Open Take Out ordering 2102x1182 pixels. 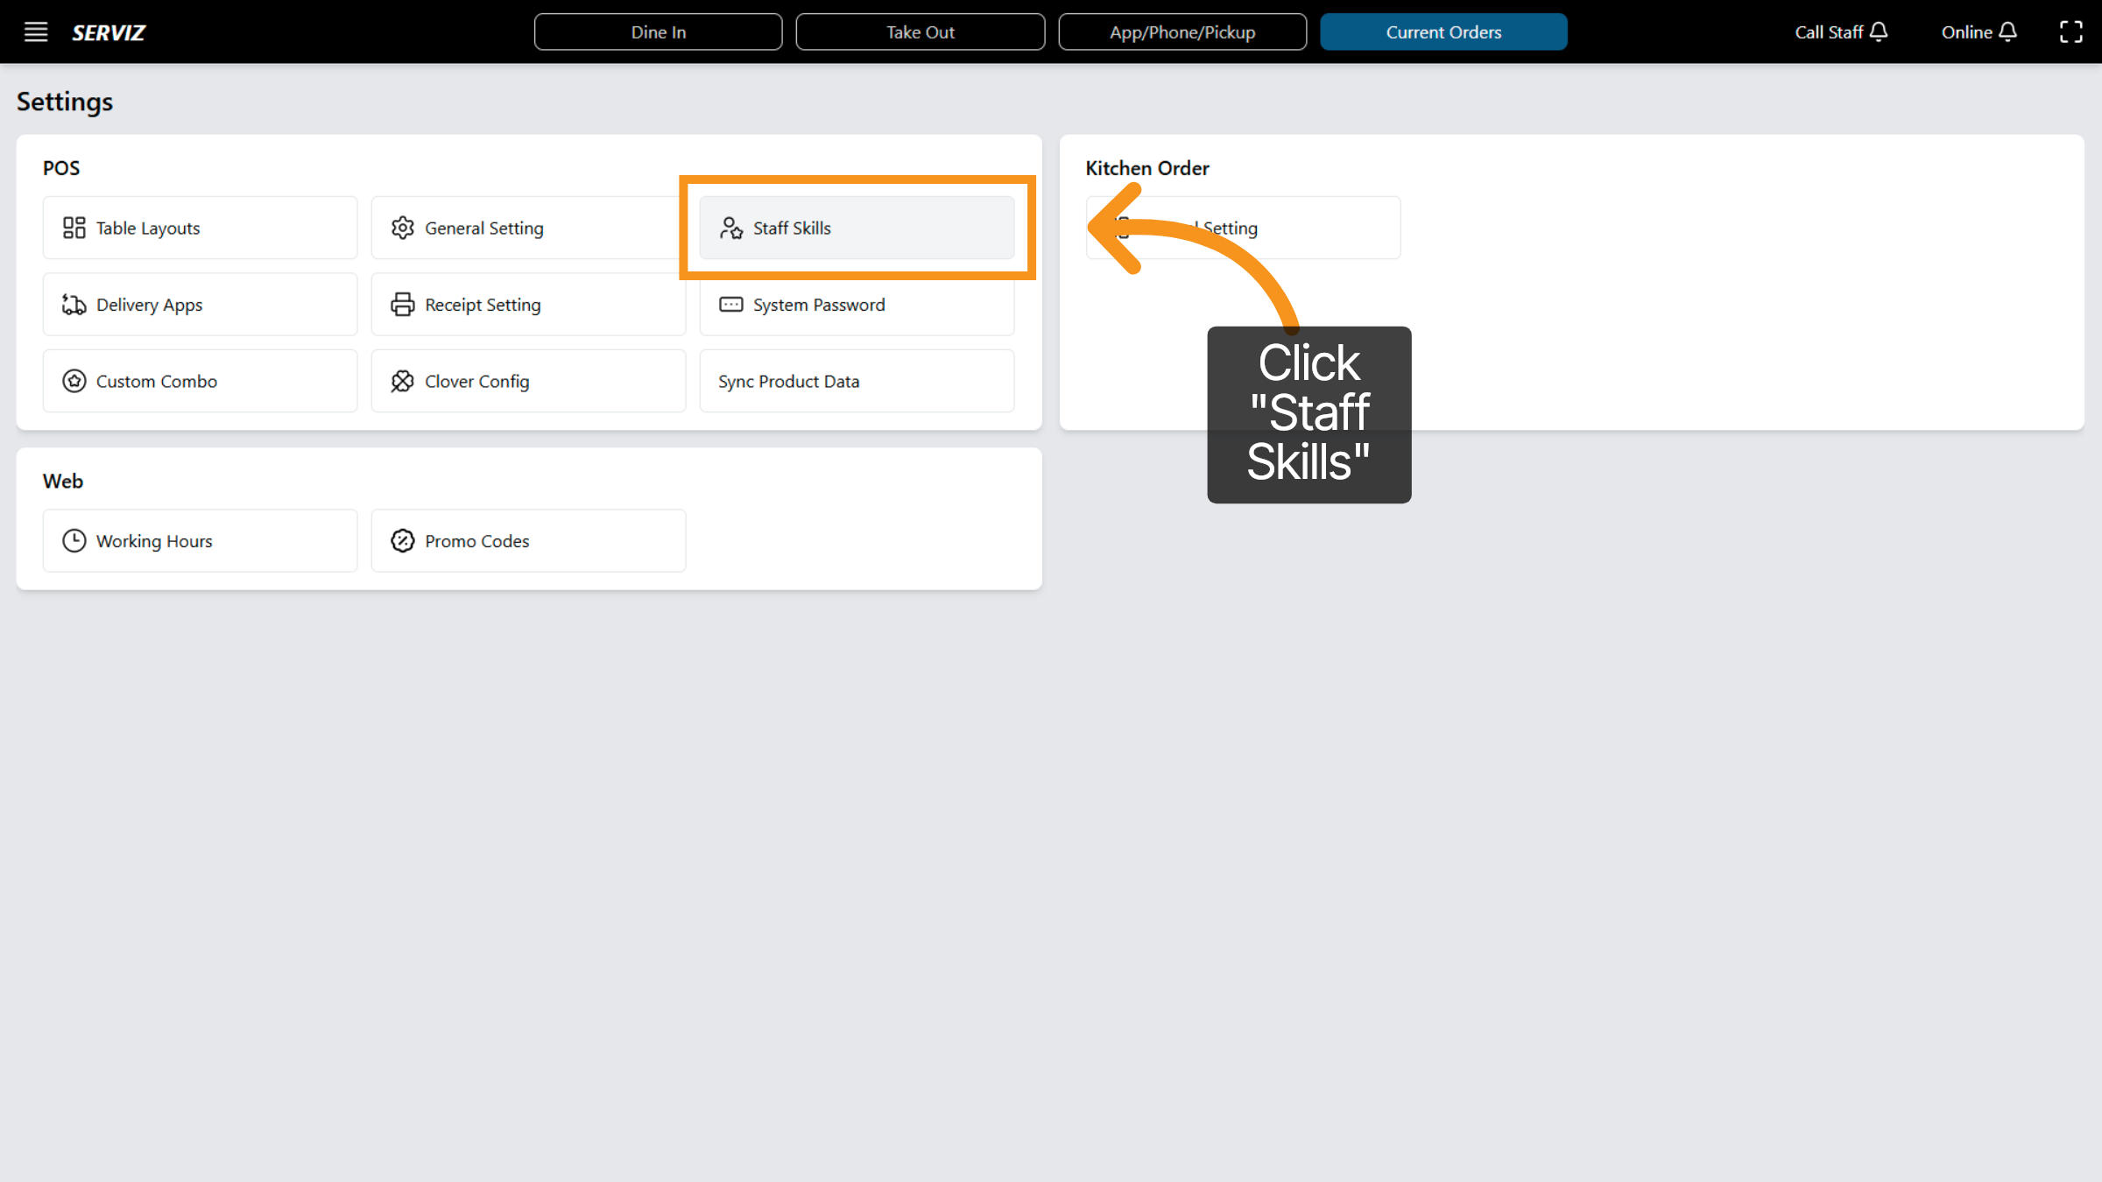(920, 32)
